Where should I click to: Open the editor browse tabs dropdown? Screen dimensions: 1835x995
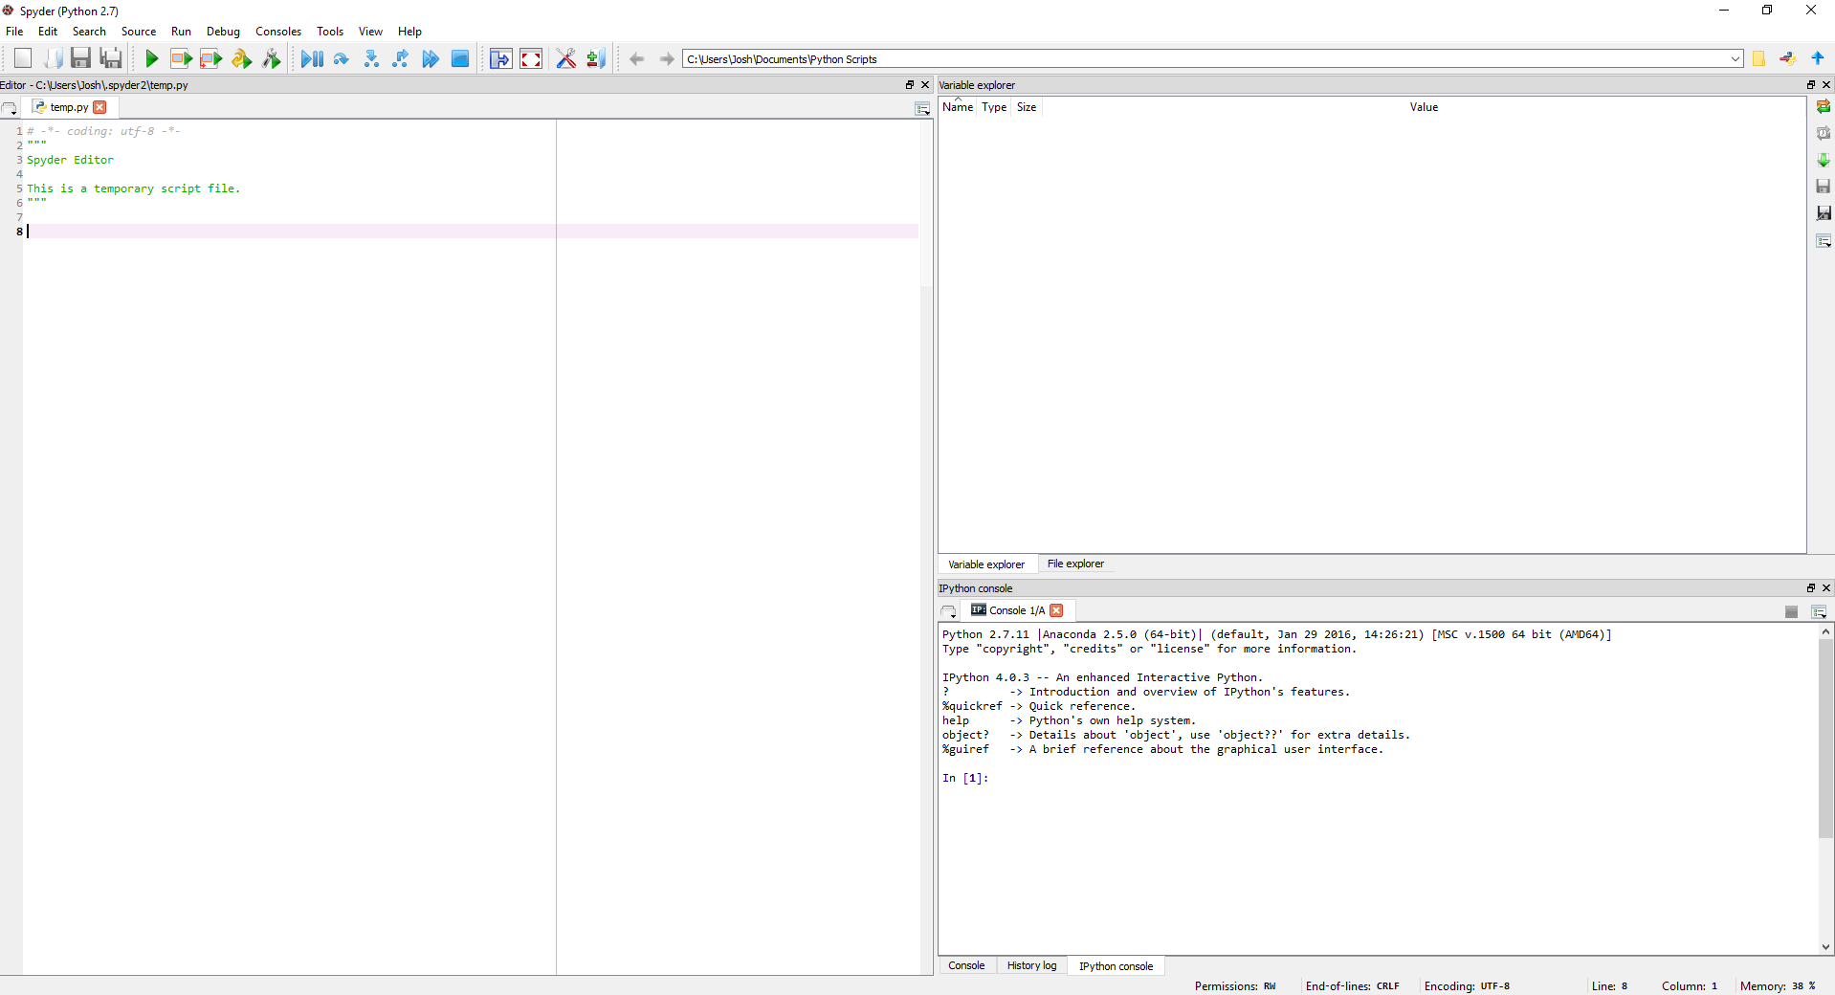pos(10,108)
